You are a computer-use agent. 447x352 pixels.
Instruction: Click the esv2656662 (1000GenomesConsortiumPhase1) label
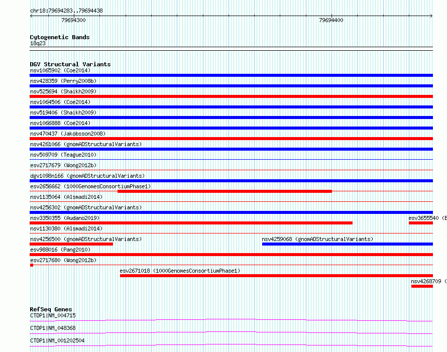point(90,186)
